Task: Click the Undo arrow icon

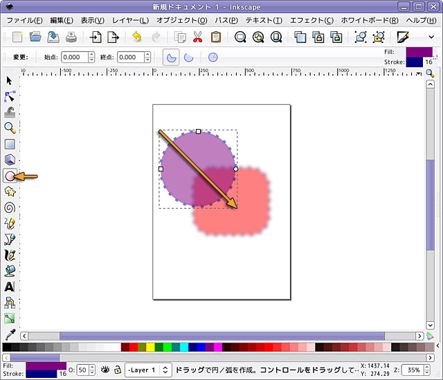Action: click(x=136, y=37)
